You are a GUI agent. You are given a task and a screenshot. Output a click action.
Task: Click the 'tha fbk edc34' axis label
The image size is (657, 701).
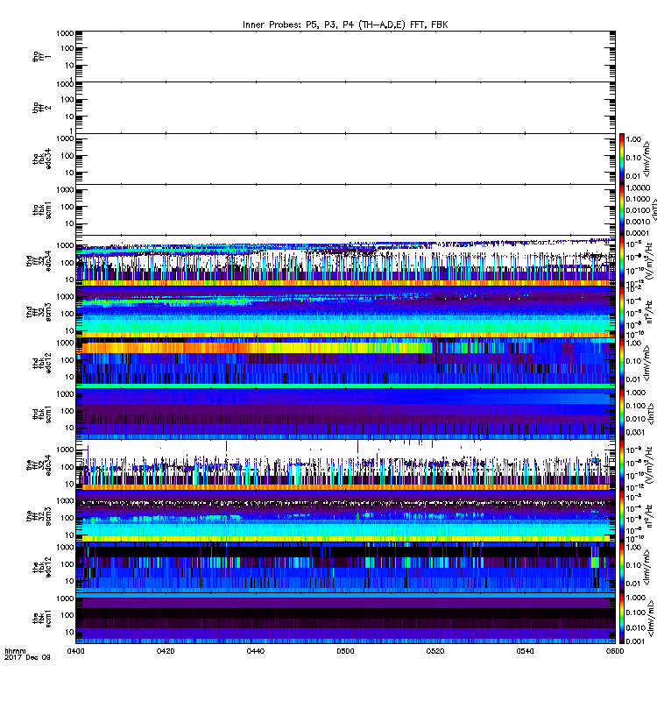41,159
